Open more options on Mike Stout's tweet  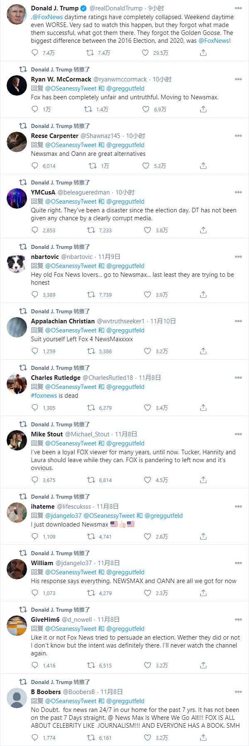(x=238, y=434)
